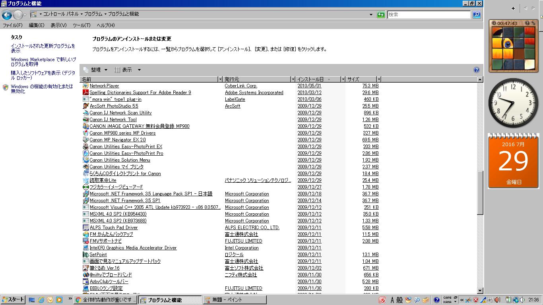Go back with the navigation arrow button
The width and height of the screenshot is (543, 305).
pos(7,15)
